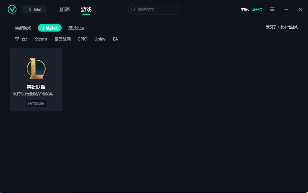The height and width of the screenshot is (193, 308).
Task: Filter games by EA platform
Action: (115, 39)
